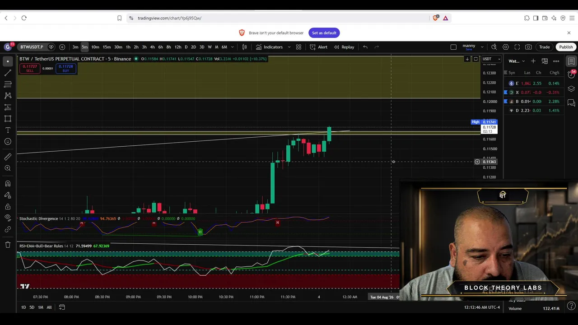
Task: Select the D daily timeframe
Action: point(186,47)
